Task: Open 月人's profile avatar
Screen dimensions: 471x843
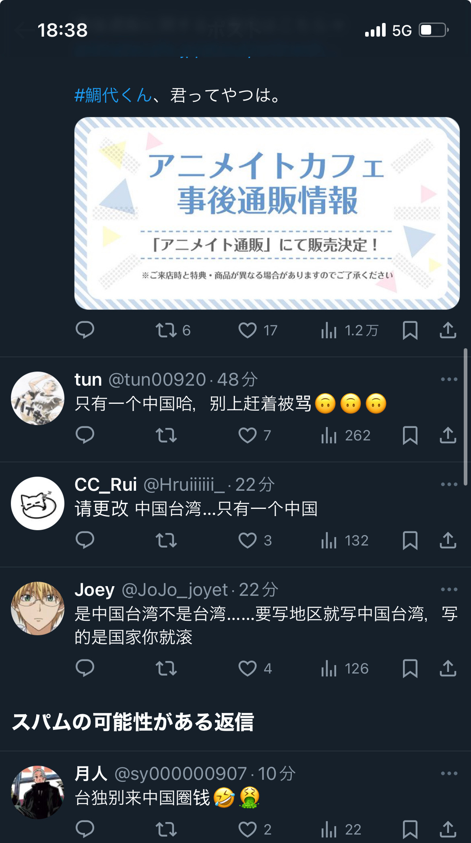Action: click(x=37, y=792)
